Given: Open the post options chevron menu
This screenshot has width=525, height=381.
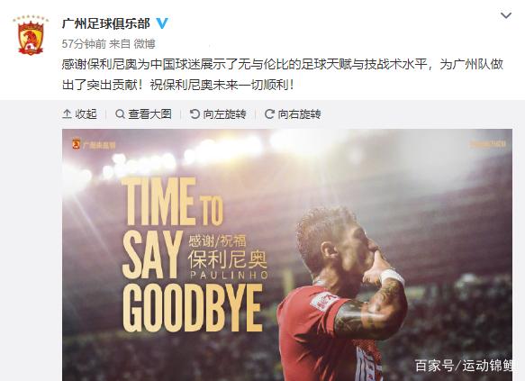Looking at the screenshot, I should tap(505, 15).
